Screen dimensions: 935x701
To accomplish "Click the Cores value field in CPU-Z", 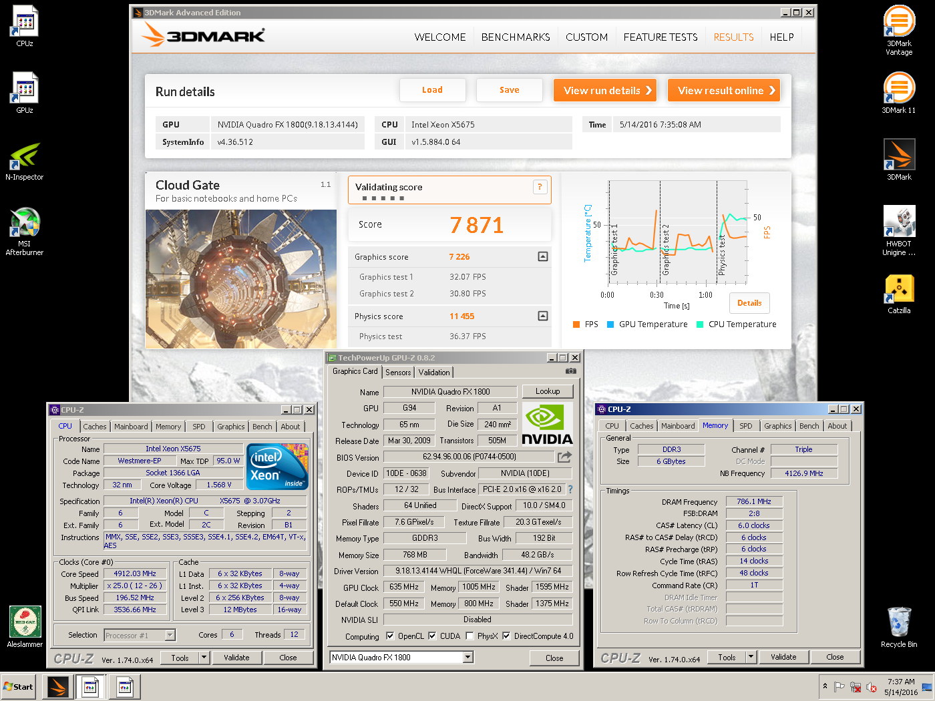I will 232,635.
